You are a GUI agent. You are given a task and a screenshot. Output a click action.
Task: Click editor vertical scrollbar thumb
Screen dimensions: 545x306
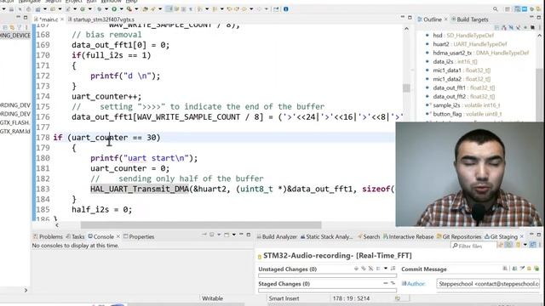[x=406, y=88]
